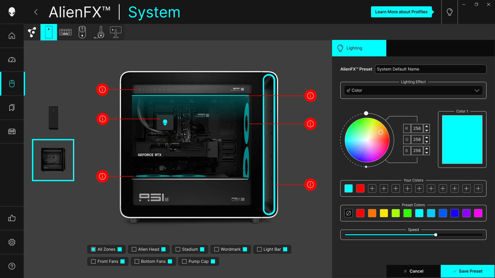Screen dimensions: 495x278
Task: Enable the Alien Head zone checkbox
Action: [x=134, y=249]
